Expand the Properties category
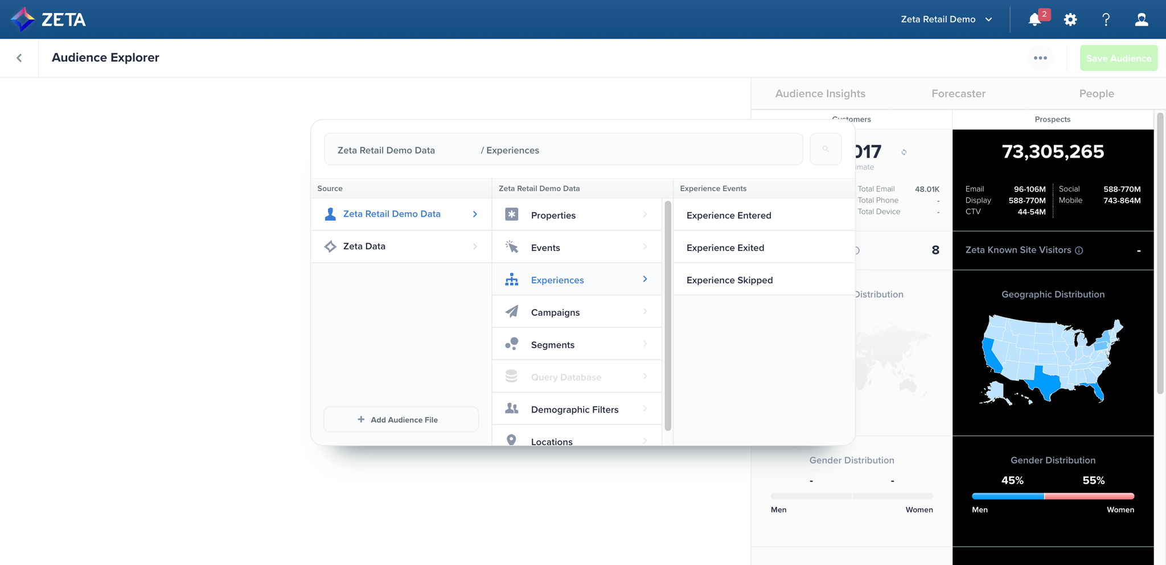 point(576,215)
